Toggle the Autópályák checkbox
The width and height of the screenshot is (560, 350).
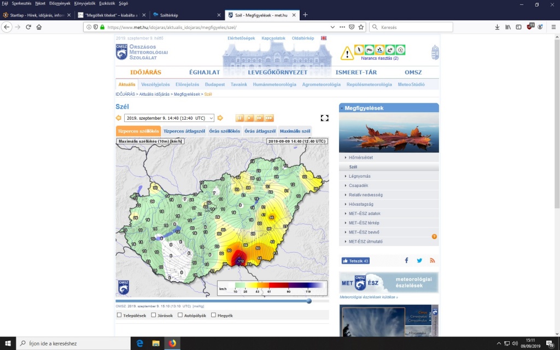coord(181,315)
